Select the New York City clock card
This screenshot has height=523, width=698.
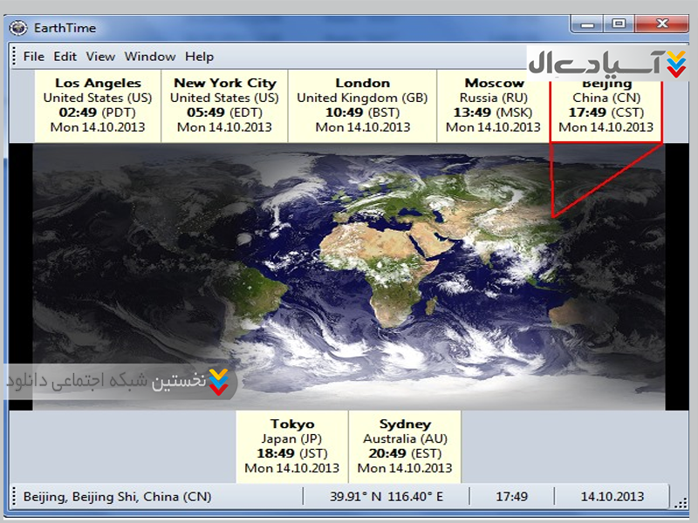(224, 106)
